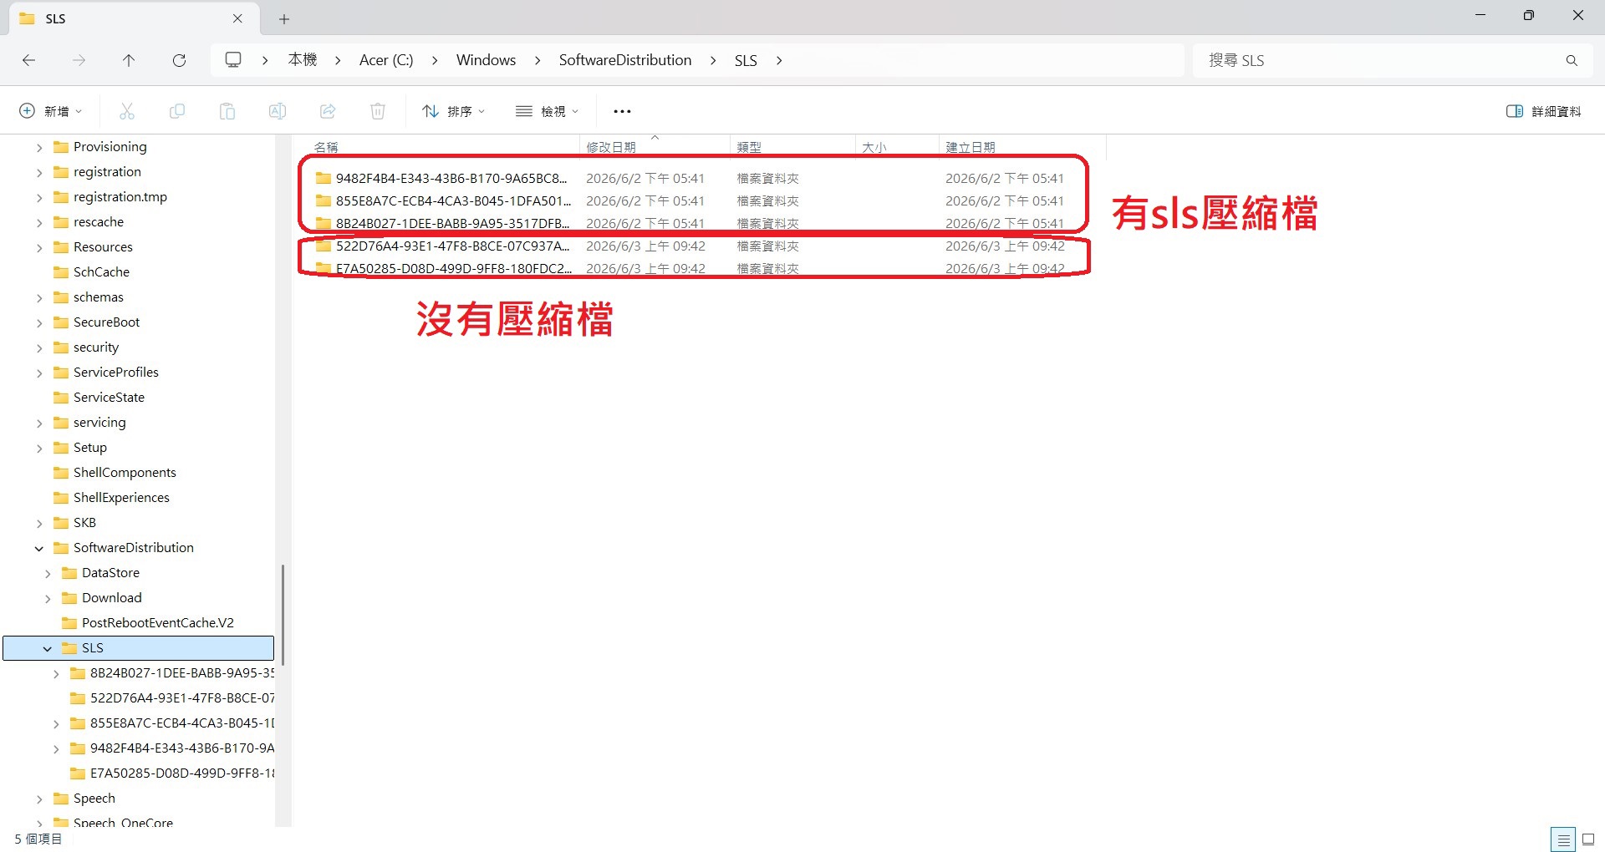Image resolution: width=1605 pixels, height=852 pixels.
Task: Expand the SecureBoot tree node
Action: pos(39,322)
